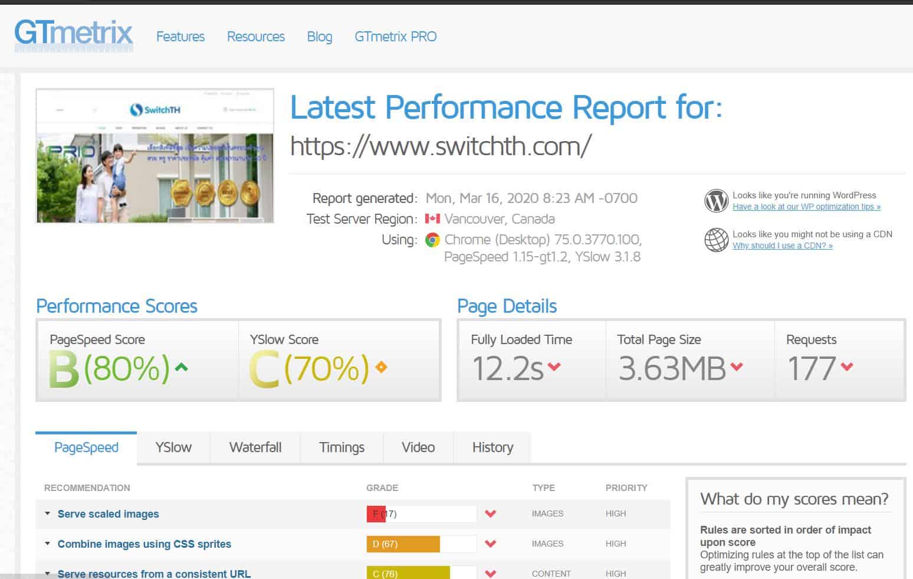Click F (17) grade bar
The width and height of the screenshot is (913, 579).
[x=422, y=514]
